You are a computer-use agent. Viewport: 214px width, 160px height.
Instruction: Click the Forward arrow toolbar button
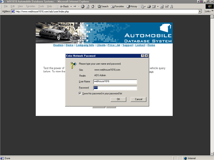[75, 6]
